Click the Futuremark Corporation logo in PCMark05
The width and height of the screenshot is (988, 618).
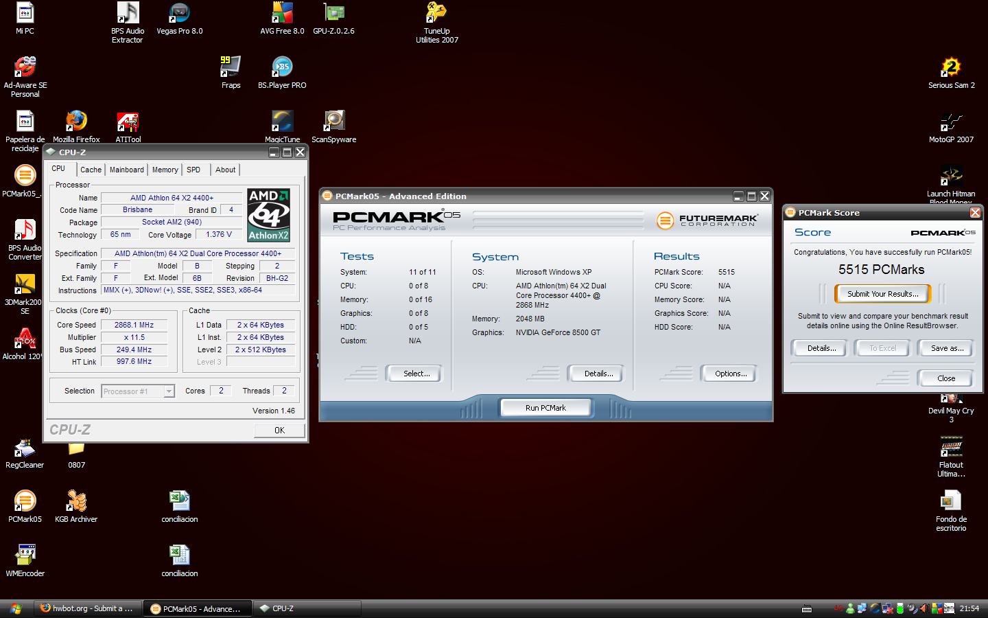pos(707,220)
